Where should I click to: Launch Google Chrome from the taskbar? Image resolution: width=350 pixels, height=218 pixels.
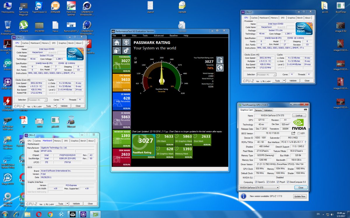click(50, 214)
